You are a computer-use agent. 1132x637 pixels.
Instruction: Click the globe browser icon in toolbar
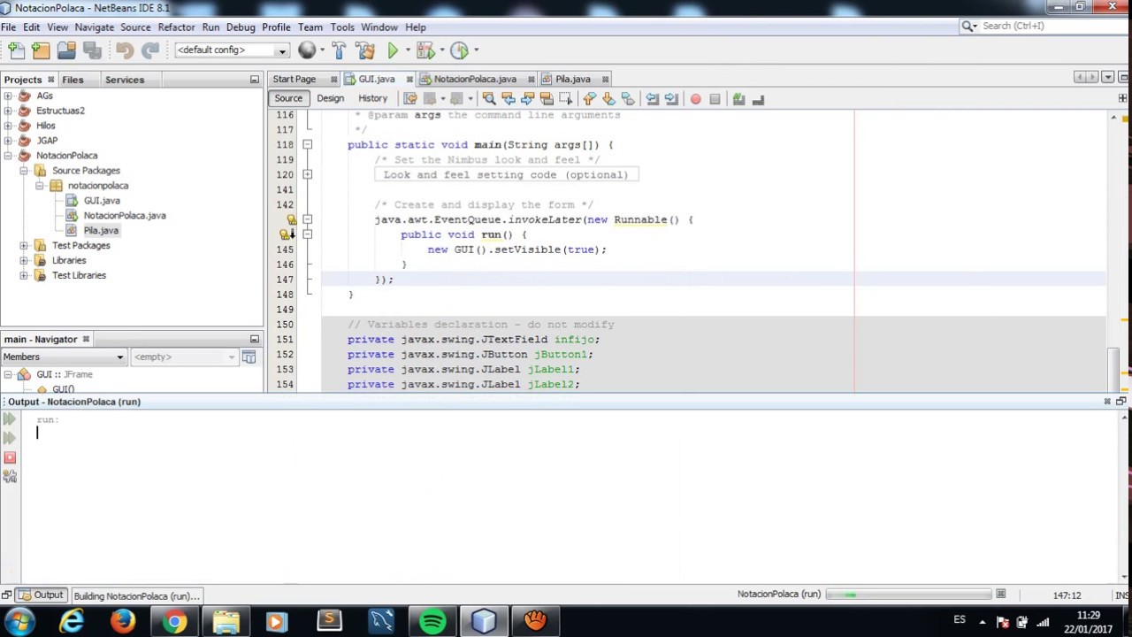[x=307, y=50]
